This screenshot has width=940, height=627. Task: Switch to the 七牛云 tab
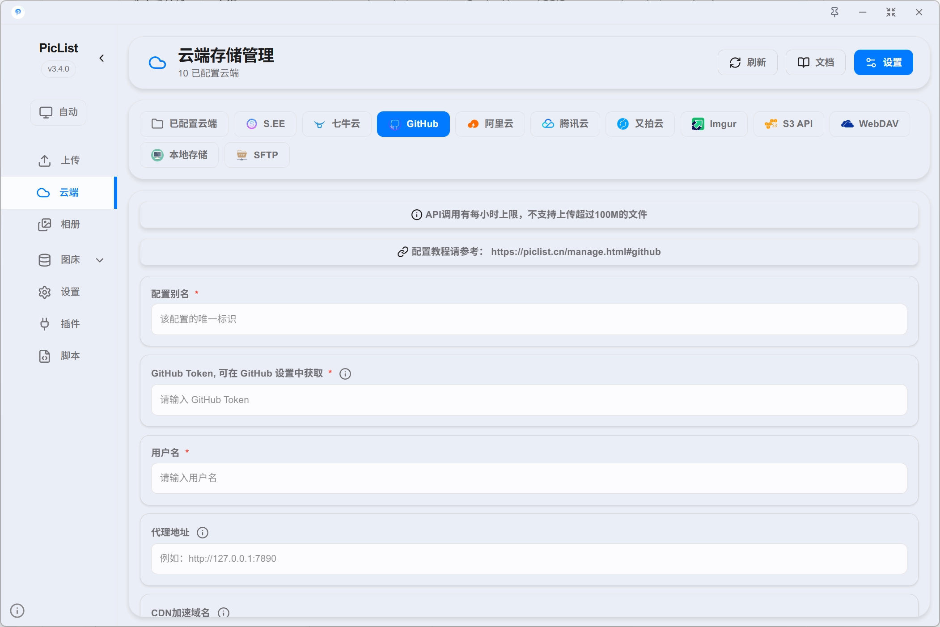point(337,124)
